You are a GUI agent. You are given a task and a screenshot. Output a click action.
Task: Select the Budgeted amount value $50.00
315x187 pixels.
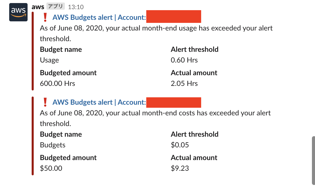coord(51,168)
